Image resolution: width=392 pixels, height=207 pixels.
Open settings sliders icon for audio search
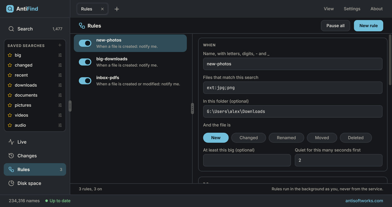[x=60, y=125]
